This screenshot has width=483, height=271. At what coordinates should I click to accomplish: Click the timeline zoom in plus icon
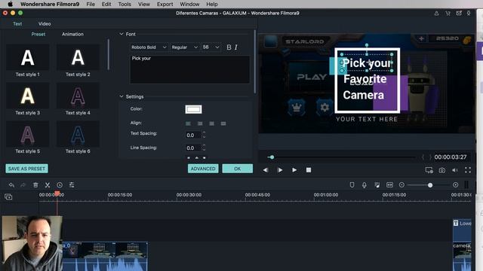point(456,185)
